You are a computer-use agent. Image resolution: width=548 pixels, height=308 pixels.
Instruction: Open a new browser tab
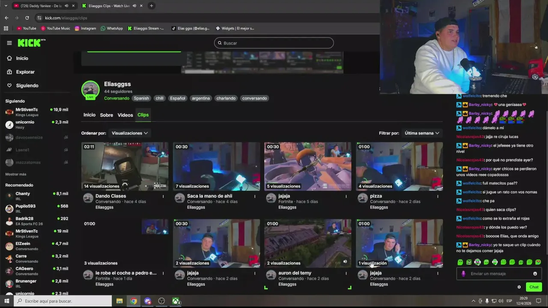click(152, 6)
